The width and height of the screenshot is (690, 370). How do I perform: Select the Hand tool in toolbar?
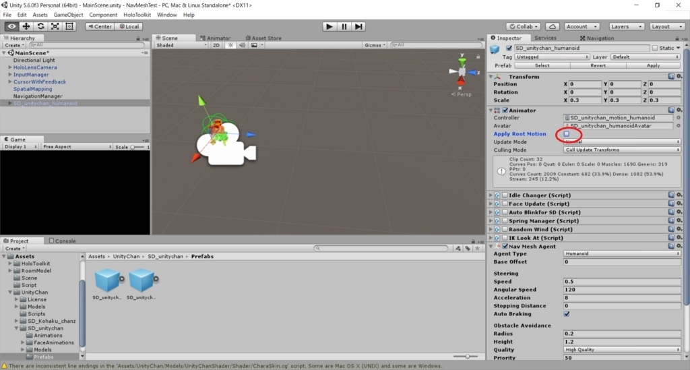(11, 26)
